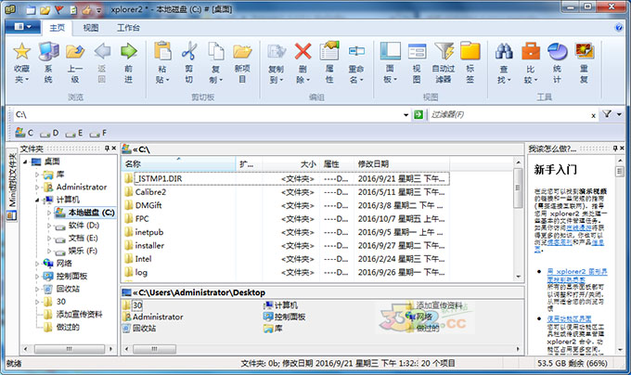The width and height of the screenshot is (631, 375).
Task: Select the inetpub folder row
Action: (x=285, y=232)
